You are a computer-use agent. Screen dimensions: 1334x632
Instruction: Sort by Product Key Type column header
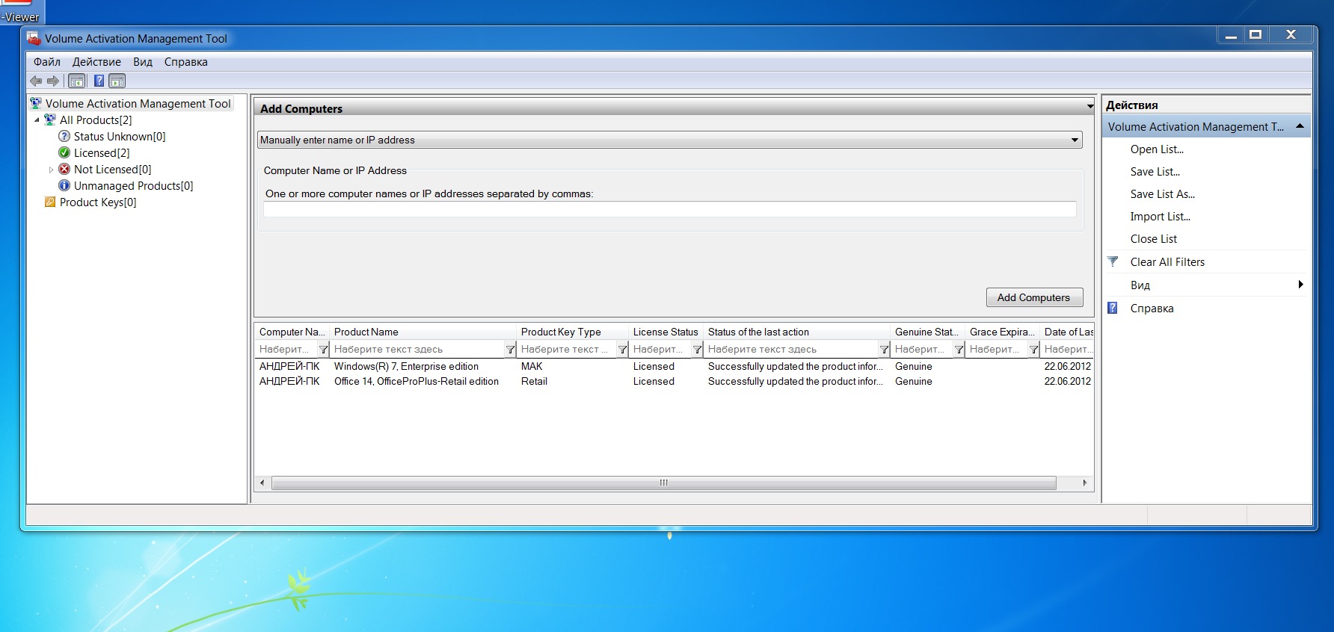click(572, 332)
